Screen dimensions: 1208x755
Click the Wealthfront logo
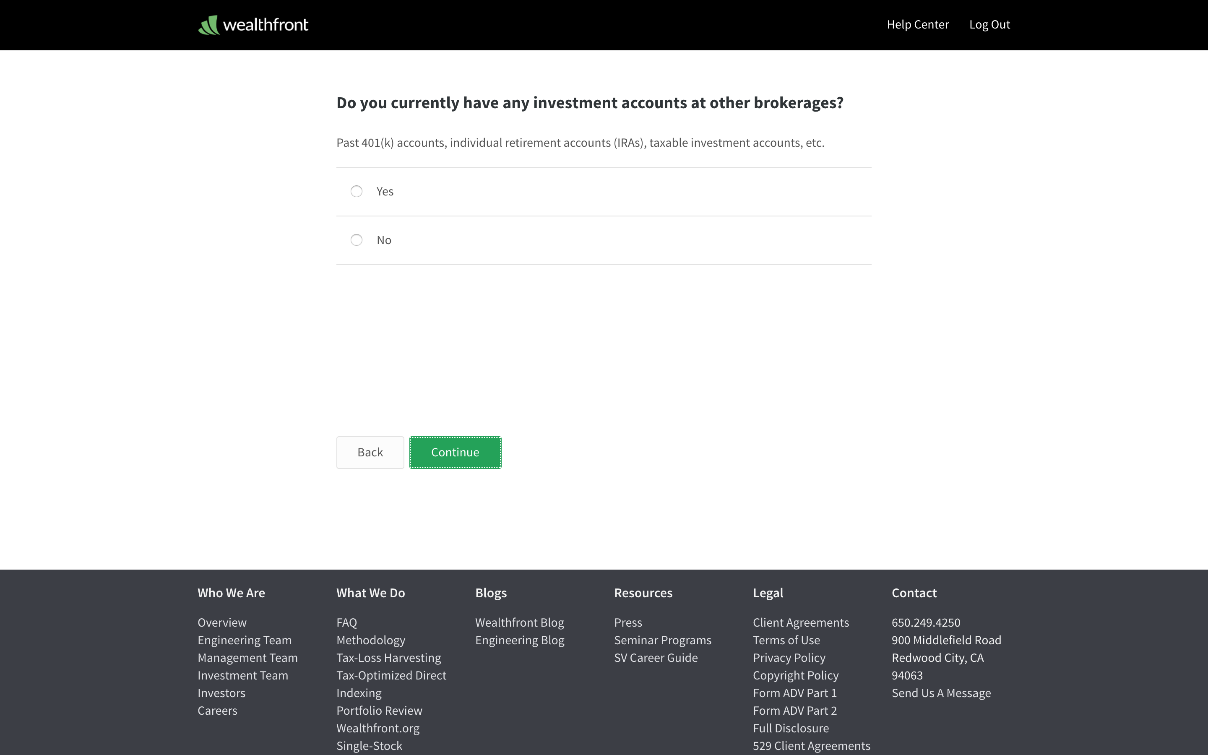click(x=253, y=24)
